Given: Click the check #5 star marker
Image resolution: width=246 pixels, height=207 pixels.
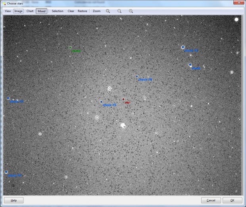Looking at the screenshot, I should point(101,102).
